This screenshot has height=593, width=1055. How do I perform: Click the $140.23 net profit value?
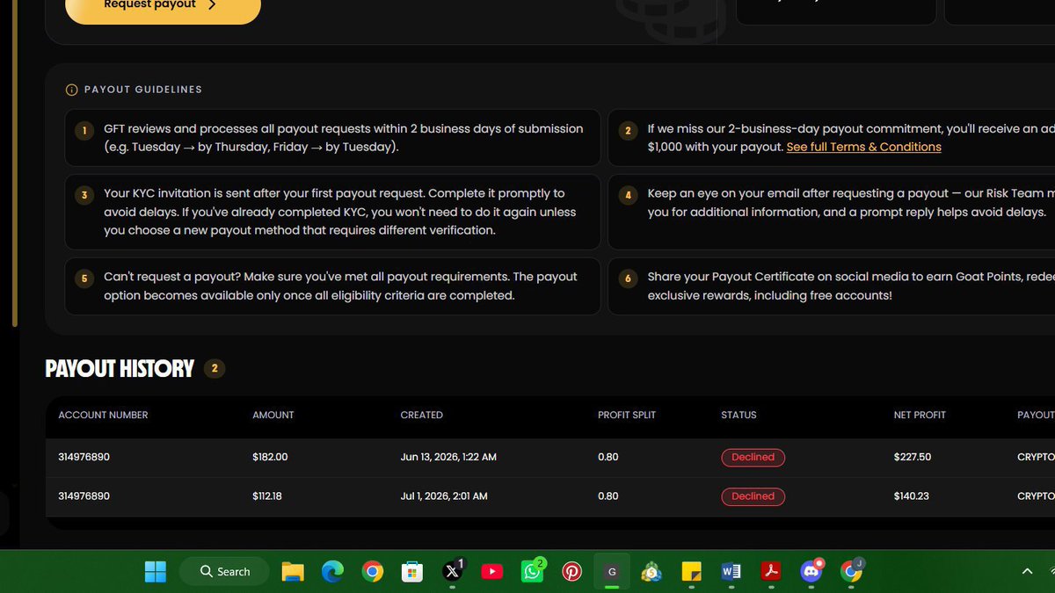[913, 496]
